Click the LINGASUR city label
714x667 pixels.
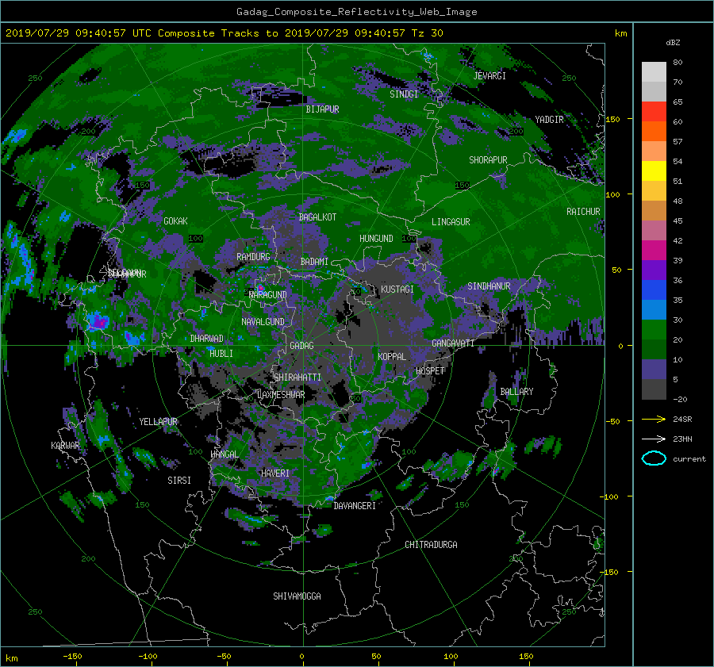tap(451, 222)
